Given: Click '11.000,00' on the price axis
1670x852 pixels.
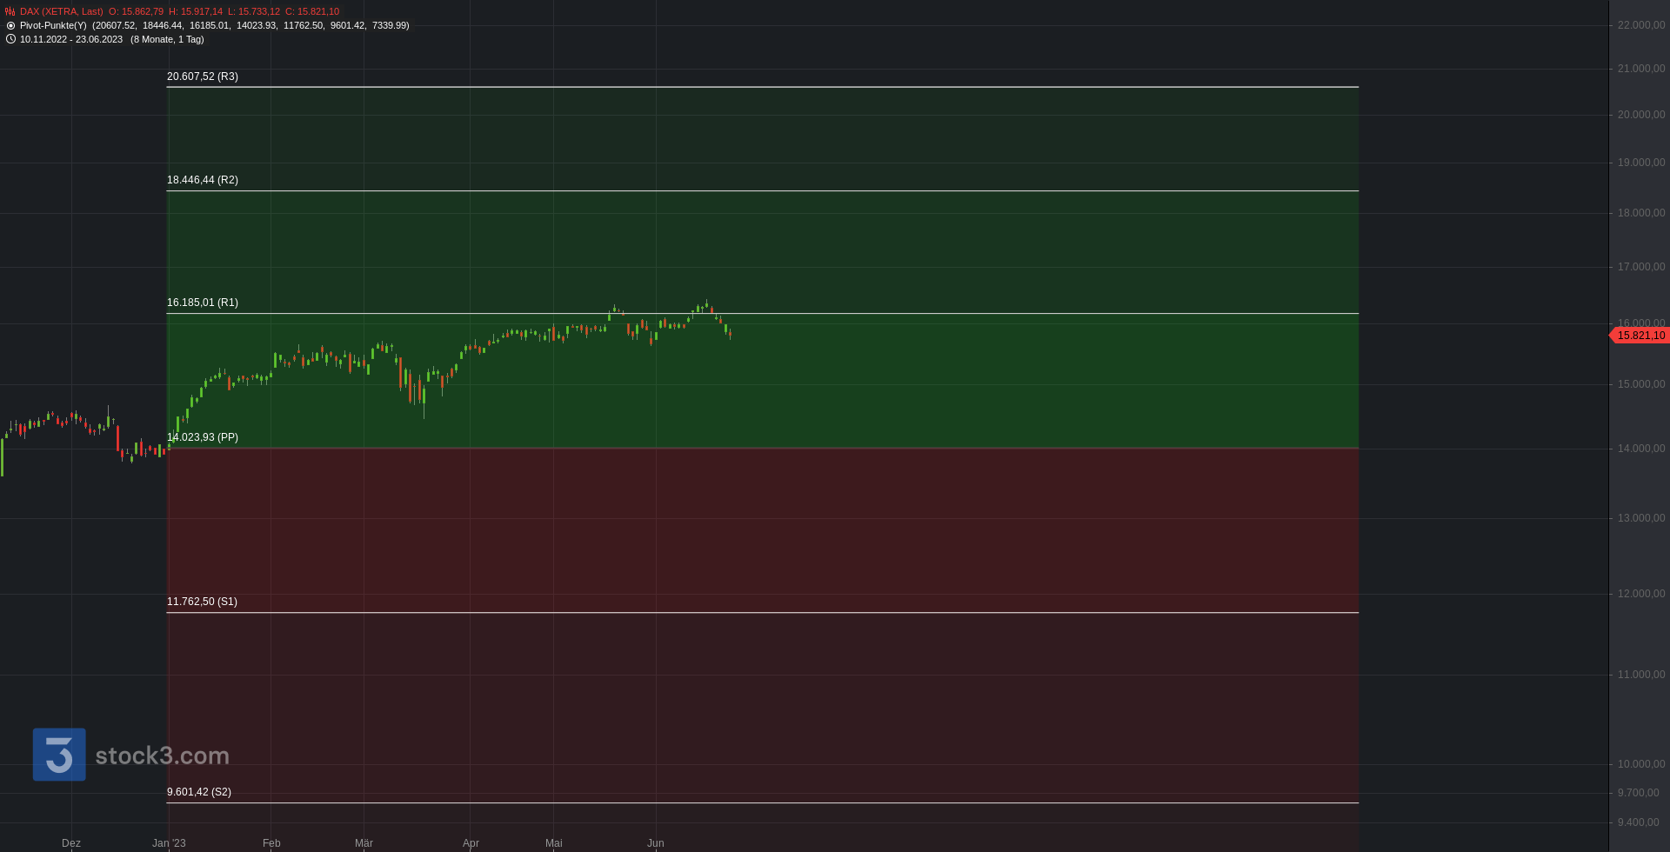Looking at the screenshot, I should click(x=1641, y=675).
